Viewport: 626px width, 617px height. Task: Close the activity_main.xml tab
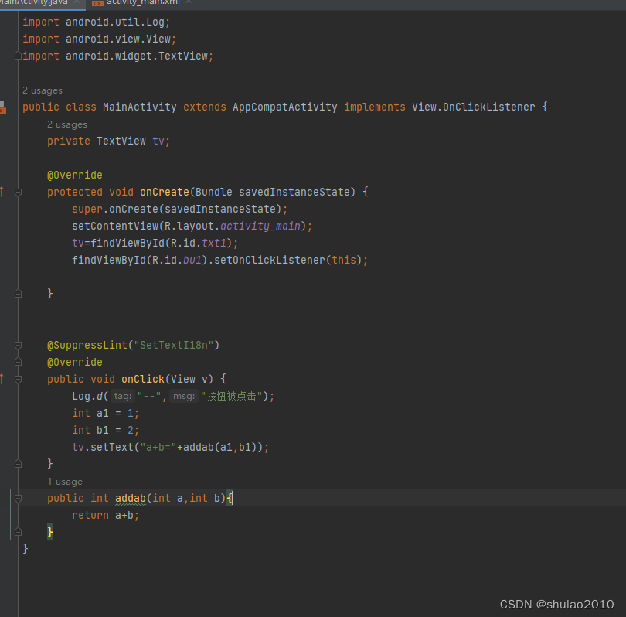[x=189, y=2]
